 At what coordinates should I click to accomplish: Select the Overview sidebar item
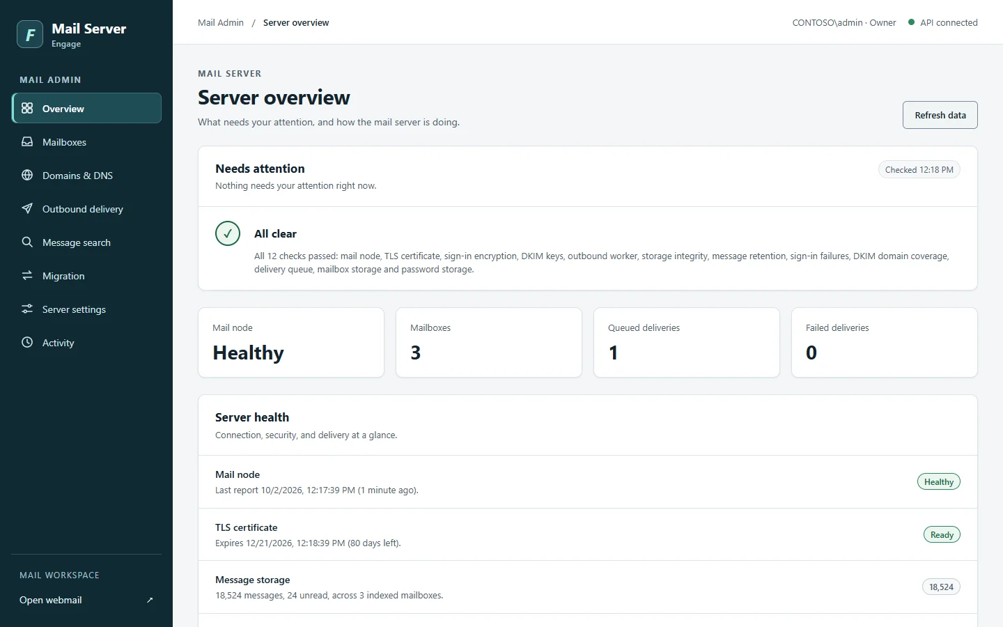point(86,108)
